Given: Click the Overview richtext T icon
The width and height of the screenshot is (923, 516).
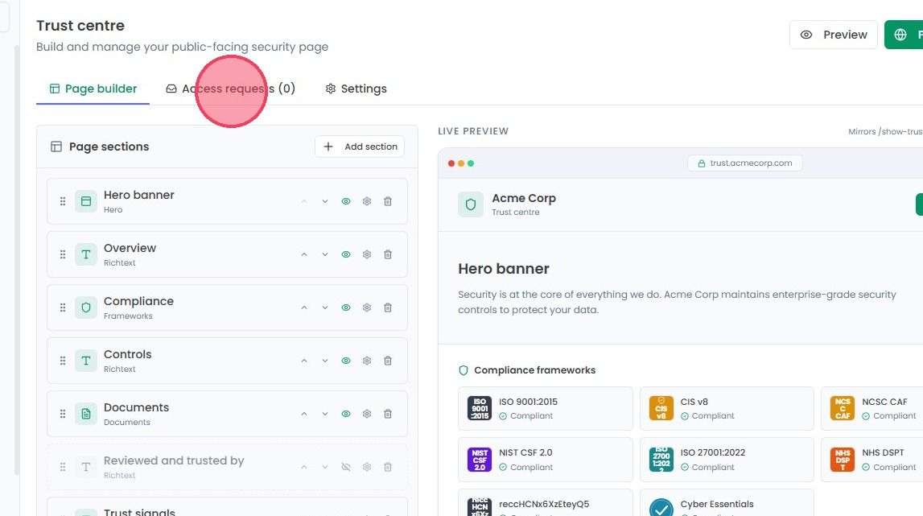Looking at the screenshot, I should [86, 254].
